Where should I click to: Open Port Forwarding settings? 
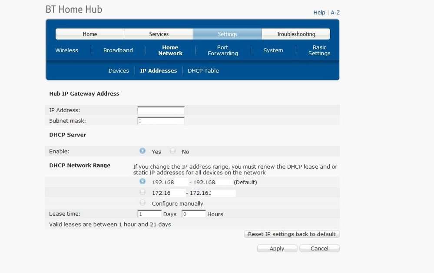(223, 50)
